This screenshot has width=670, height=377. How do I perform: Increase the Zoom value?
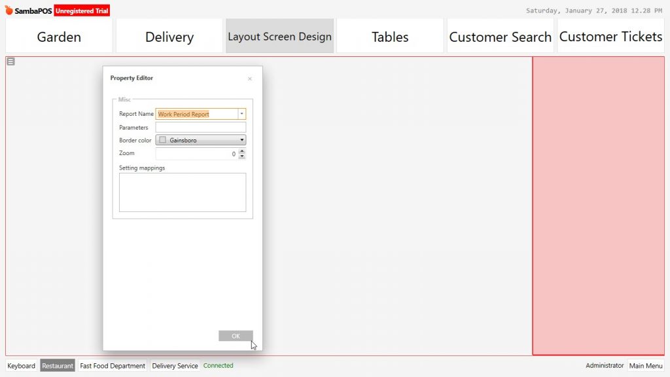(x=242, y=151)
